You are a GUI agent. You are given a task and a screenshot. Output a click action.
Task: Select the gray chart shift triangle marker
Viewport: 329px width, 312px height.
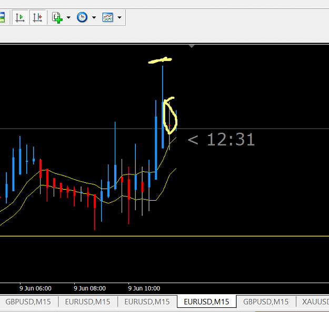coord(192,46)
